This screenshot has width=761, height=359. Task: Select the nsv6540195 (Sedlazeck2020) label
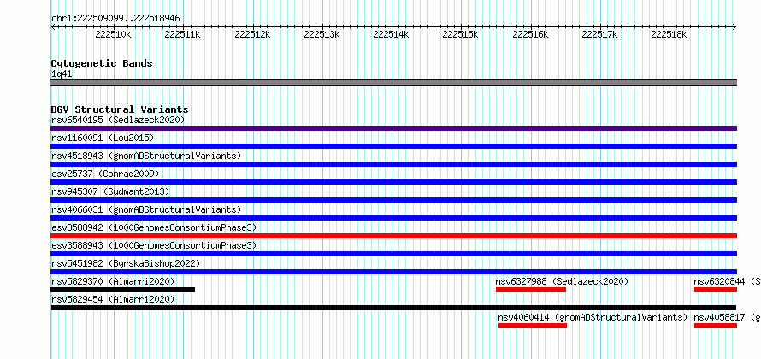(118, 120)
